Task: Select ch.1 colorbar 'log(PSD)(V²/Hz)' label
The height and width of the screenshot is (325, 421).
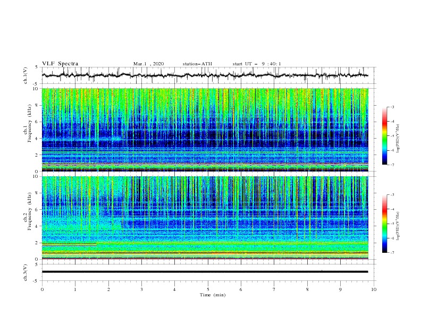Action: coord(398,139)
